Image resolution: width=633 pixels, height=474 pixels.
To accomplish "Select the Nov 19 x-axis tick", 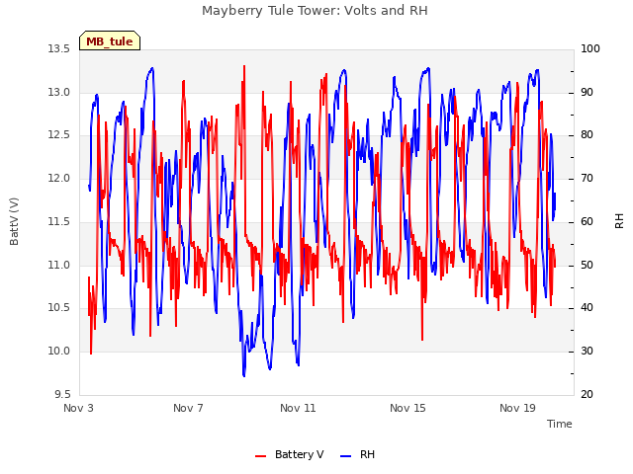I will (x=517, y=408).
